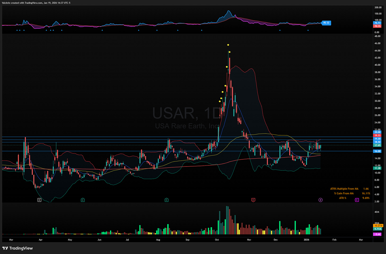The height and width of the screenshot is (254, 386).
Task: Click the % Gain From MA text
Action: click(344, 193)
